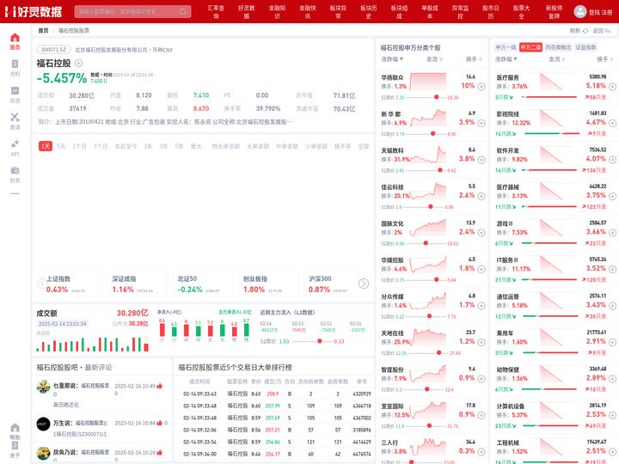Click the 登陆 注册 login link
The width and height of the screenshot is (619, 464).
tap(600, 12)
